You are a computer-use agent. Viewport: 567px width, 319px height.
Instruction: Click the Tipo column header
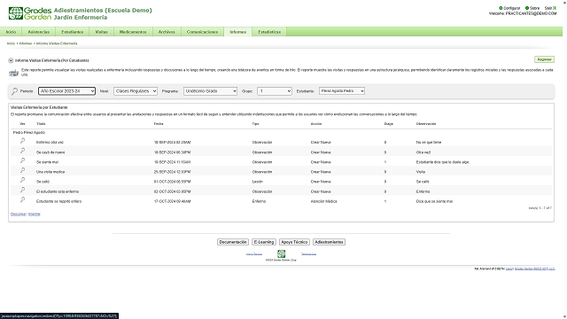tap(256, 124)
